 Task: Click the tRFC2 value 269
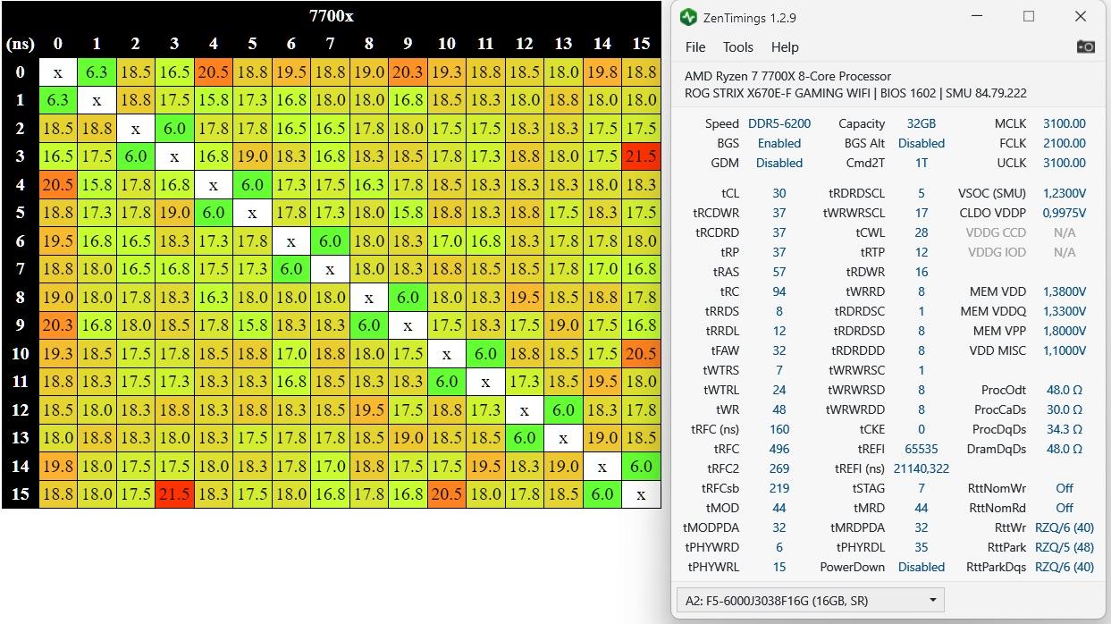[779, 468]
